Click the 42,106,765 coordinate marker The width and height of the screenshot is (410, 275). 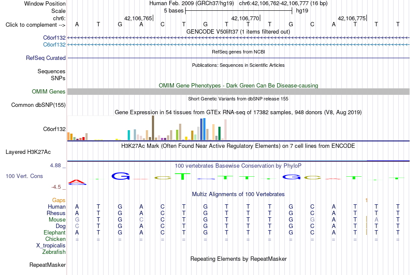[x=138, y=18]
